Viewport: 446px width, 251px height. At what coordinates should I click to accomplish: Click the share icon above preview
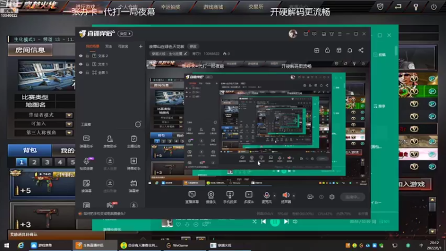point(361,50)
